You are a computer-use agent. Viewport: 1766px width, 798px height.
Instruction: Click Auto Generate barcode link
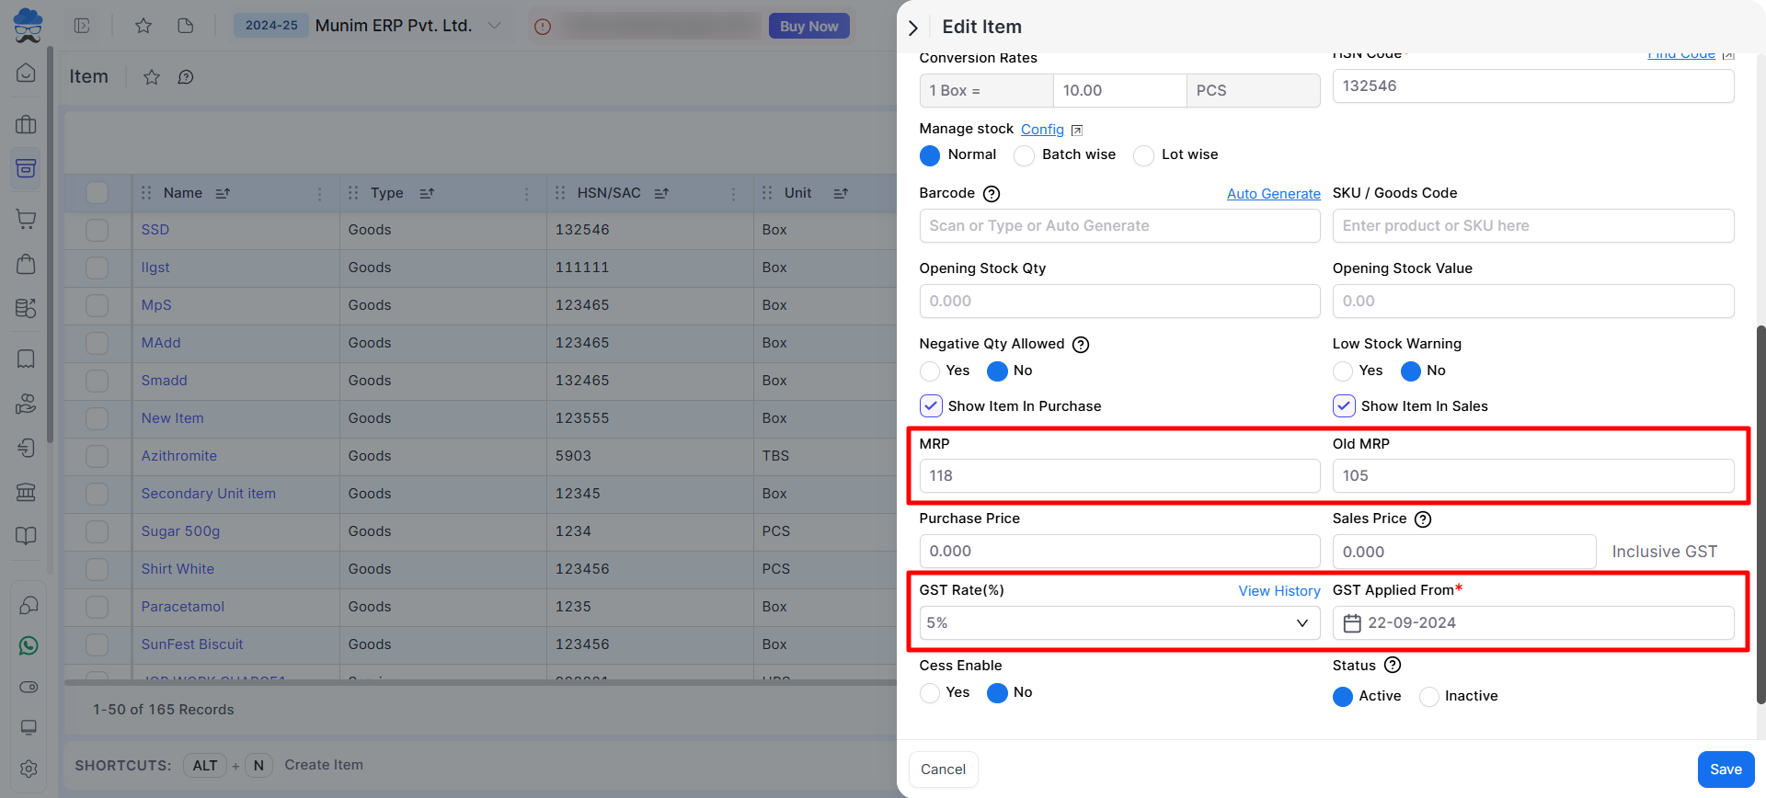point(1273,194)
